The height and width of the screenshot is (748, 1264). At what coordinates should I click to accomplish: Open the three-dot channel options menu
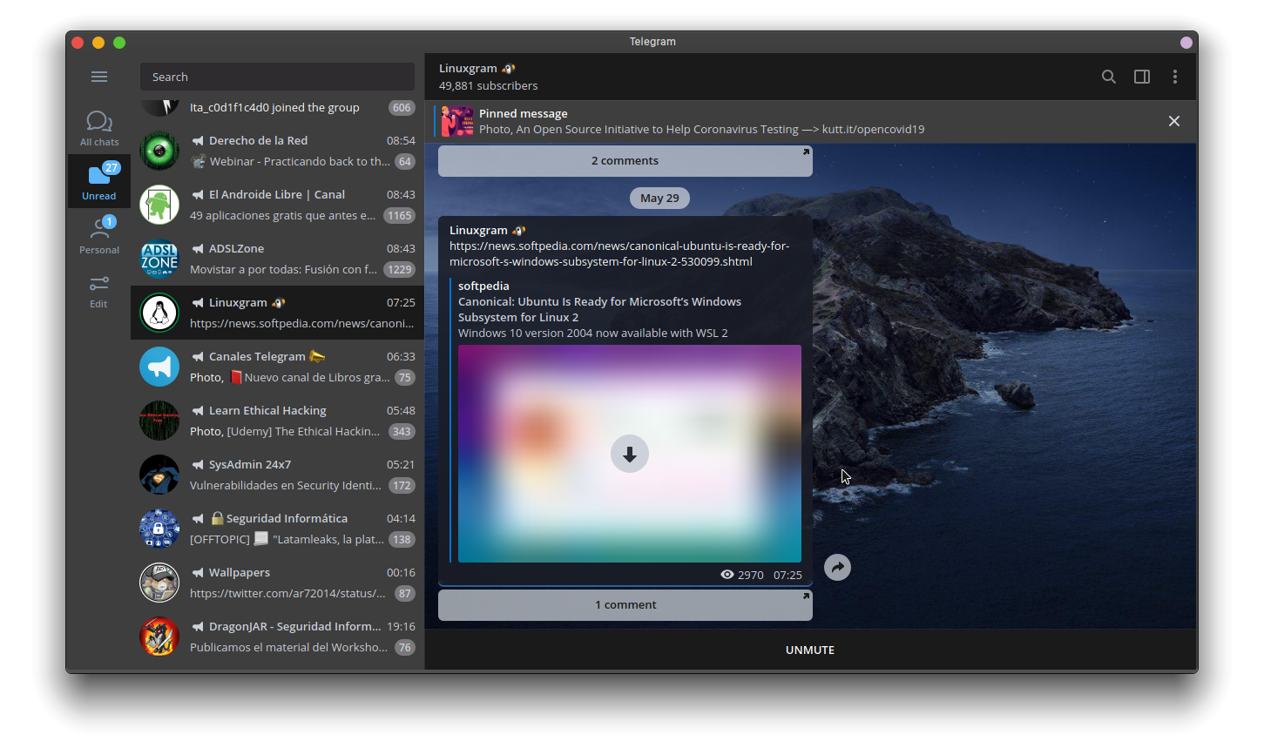tap(1175, 77)
